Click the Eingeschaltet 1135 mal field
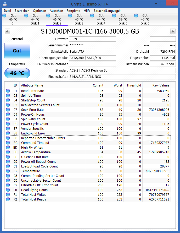This screenshot has height=233, width=180. (163, 58)
